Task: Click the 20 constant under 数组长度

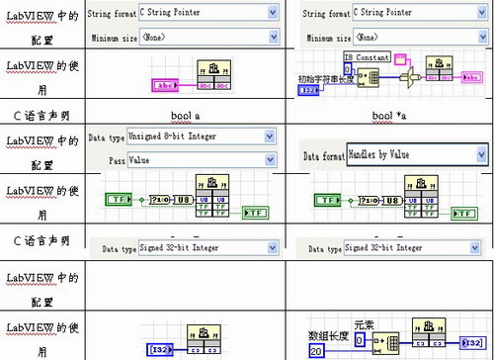Action: point(316,351)
